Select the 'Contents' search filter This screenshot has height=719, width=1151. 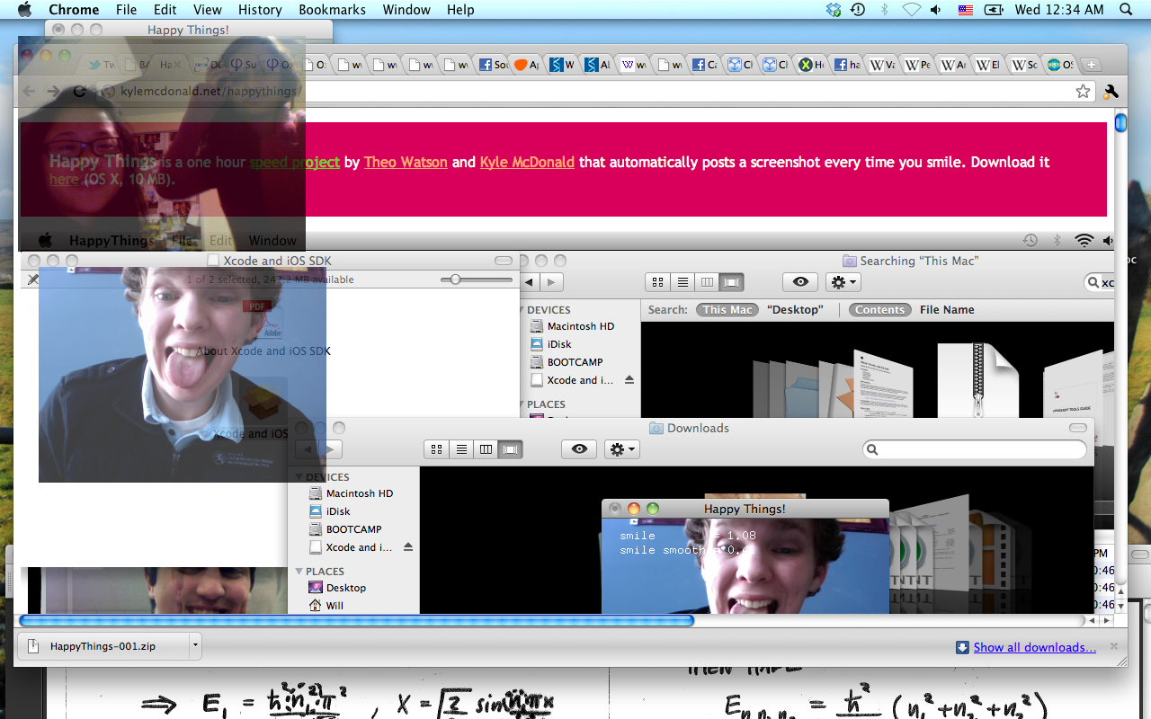(x=879, y=310)
